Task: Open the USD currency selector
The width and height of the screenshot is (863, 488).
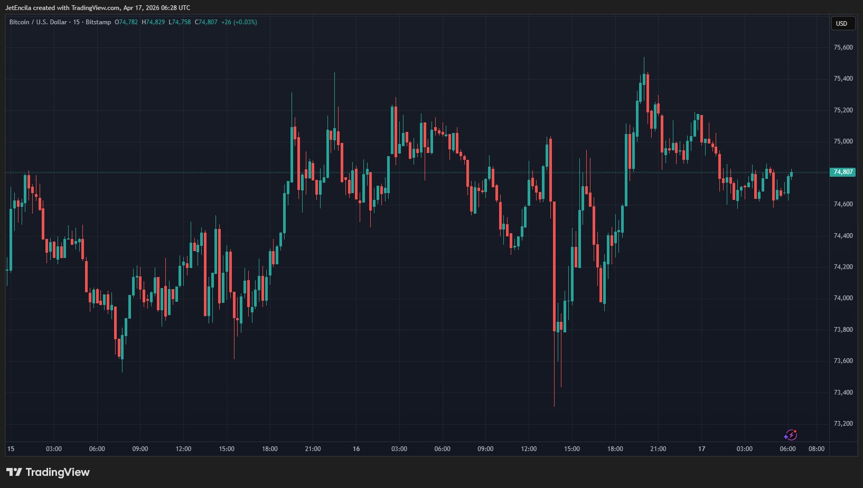Action: pos(842,23)
